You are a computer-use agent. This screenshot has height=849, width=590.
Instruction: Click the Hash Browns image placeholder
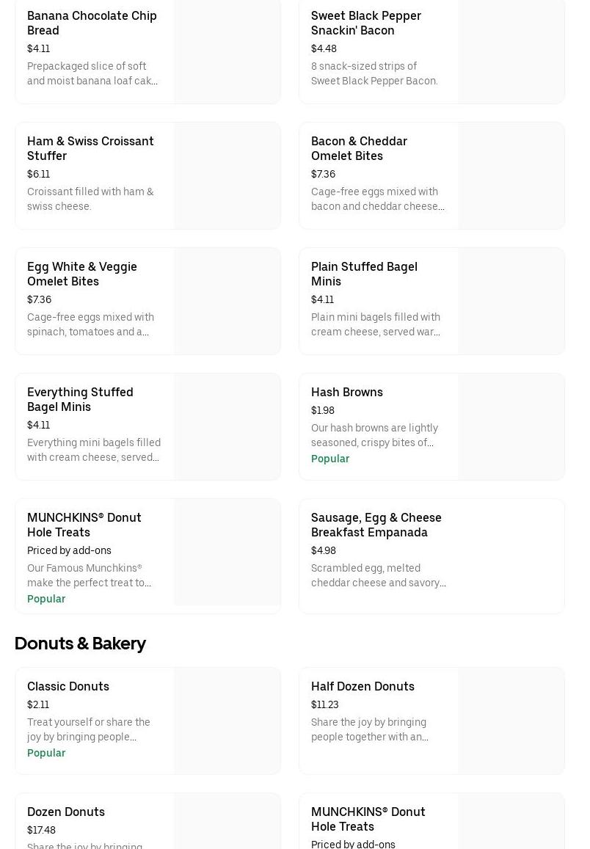click(x=511, y=427)
